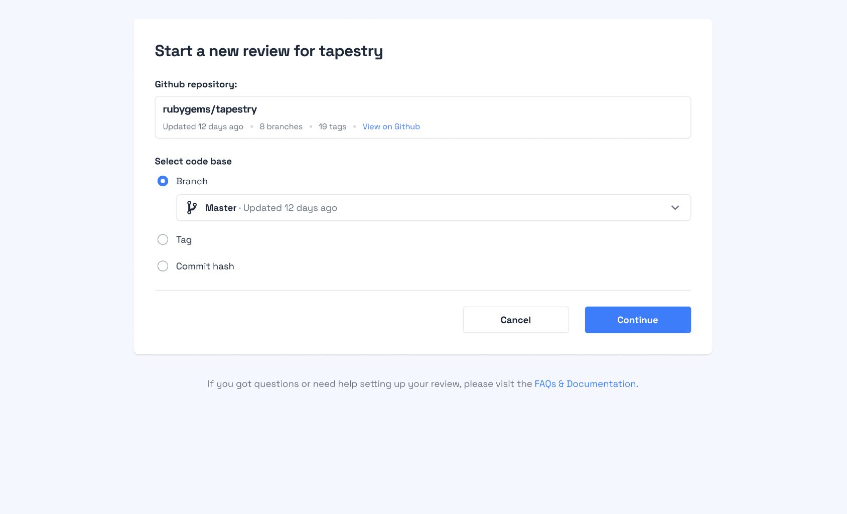847x514 pixels.
Task: Click the 'Select code base' heading
Action: pyautogui.click(x=193, y=161)
